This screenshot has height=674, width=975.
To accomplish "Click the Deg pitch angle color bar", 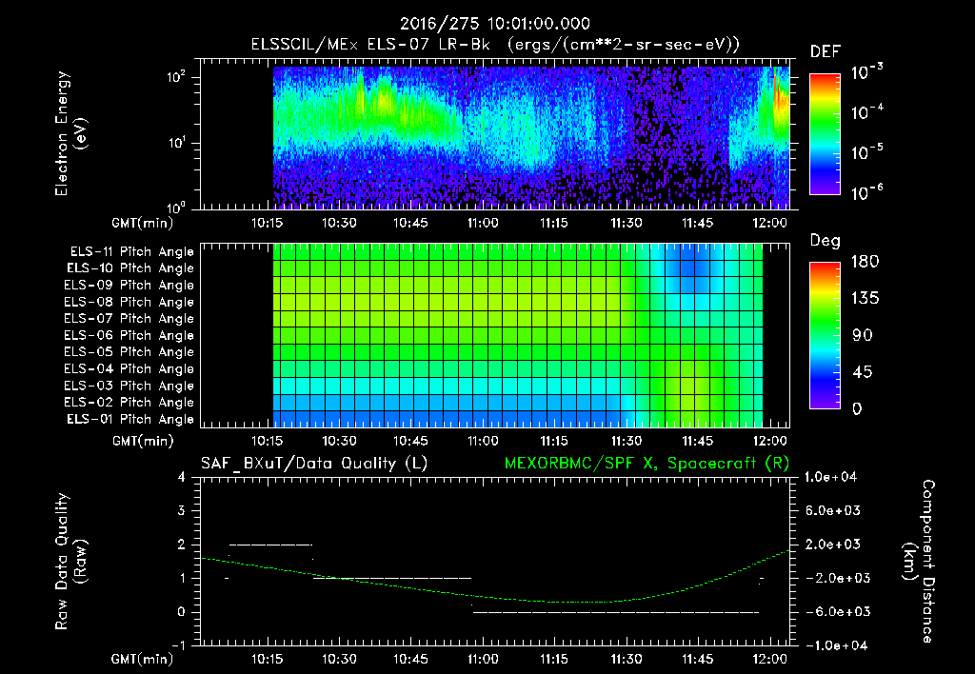I will click(x=825, y=335).
